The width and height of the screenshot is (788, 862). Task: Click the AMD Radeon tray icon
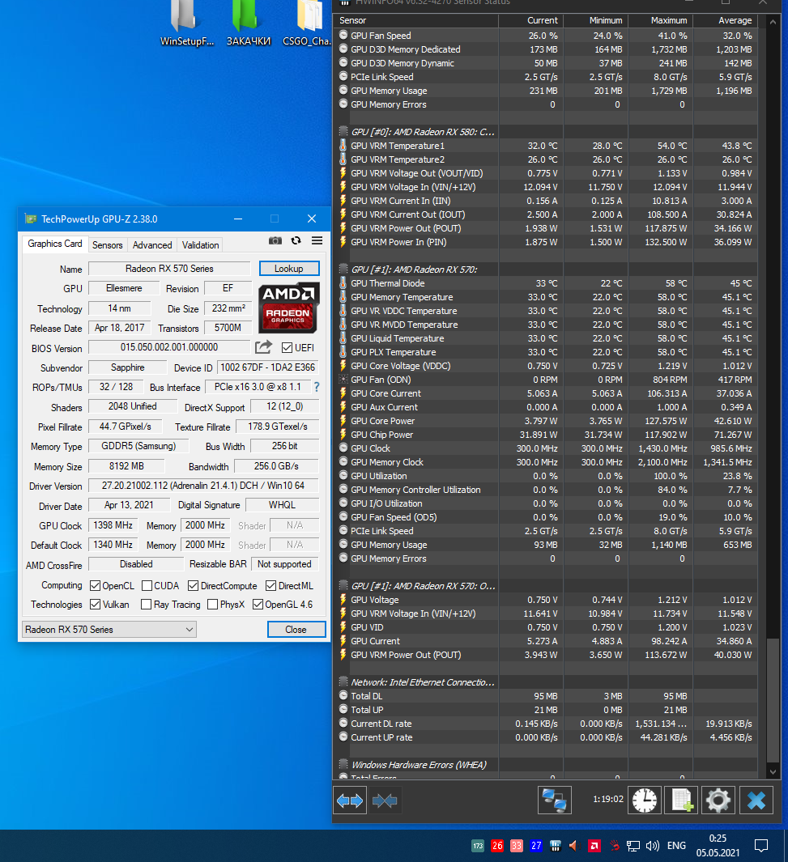[594, 846]
